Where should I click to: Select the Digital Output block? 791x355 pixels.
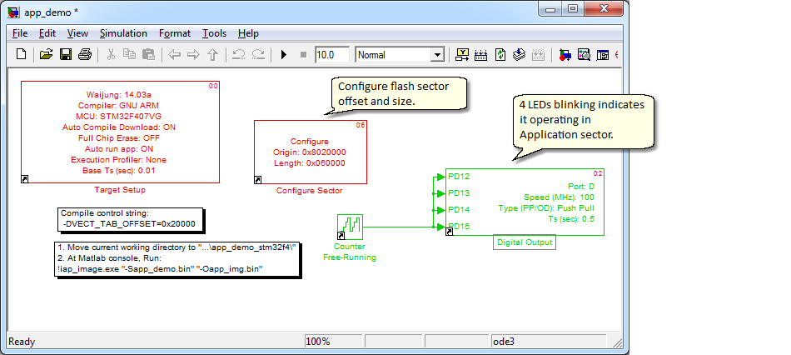(x=525, y=202)
